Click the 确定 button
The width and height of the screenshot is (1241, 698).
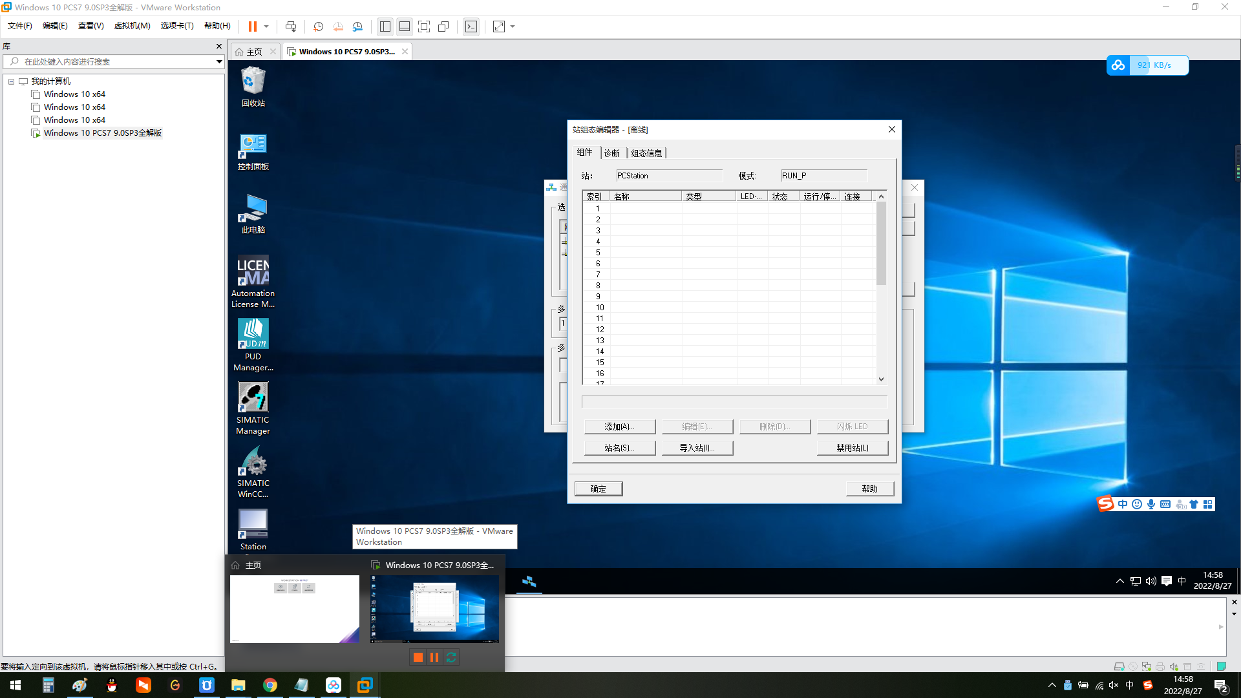(599, 489)
